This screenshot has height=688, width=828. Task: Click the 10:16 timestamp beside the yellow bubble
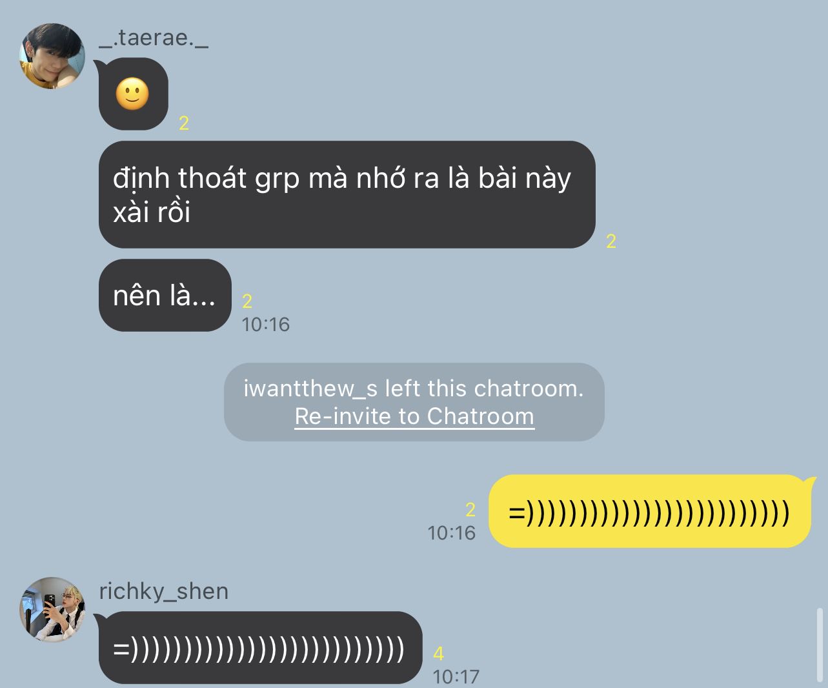click(451, 532)
